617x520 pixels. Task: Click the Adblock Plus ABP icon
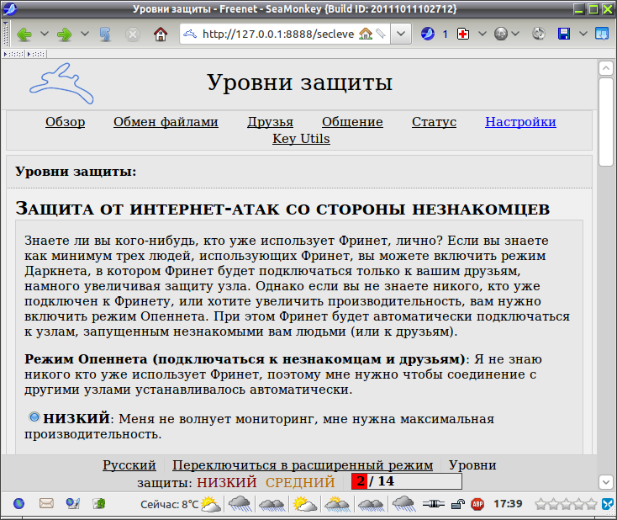click(477, 504)
